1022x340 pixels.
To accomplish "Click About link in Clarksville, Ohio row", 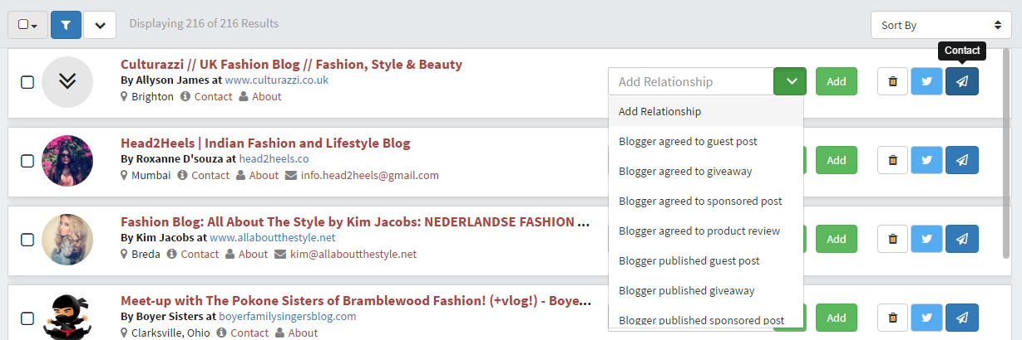I will click(303, 333).
